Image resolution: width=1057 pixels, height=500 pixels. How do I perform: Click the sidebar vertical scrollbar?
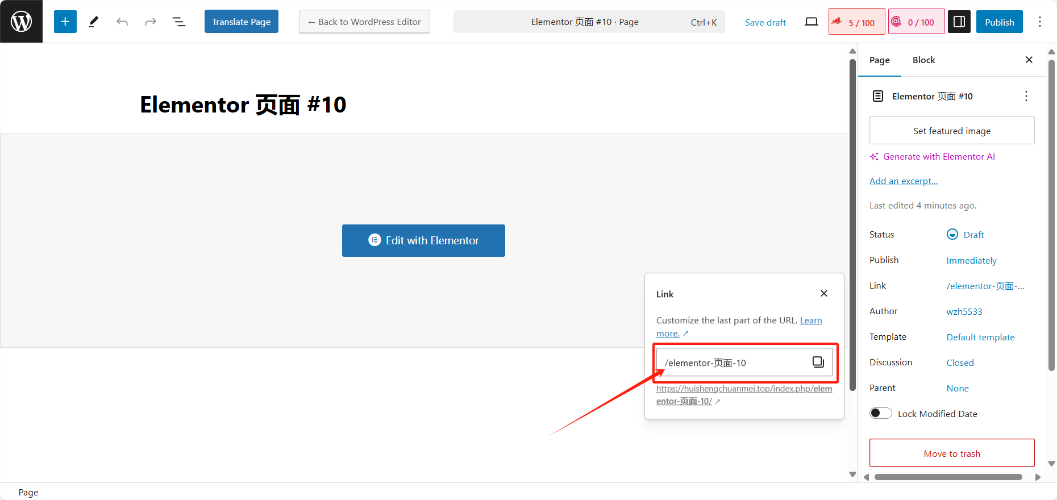1051,215
